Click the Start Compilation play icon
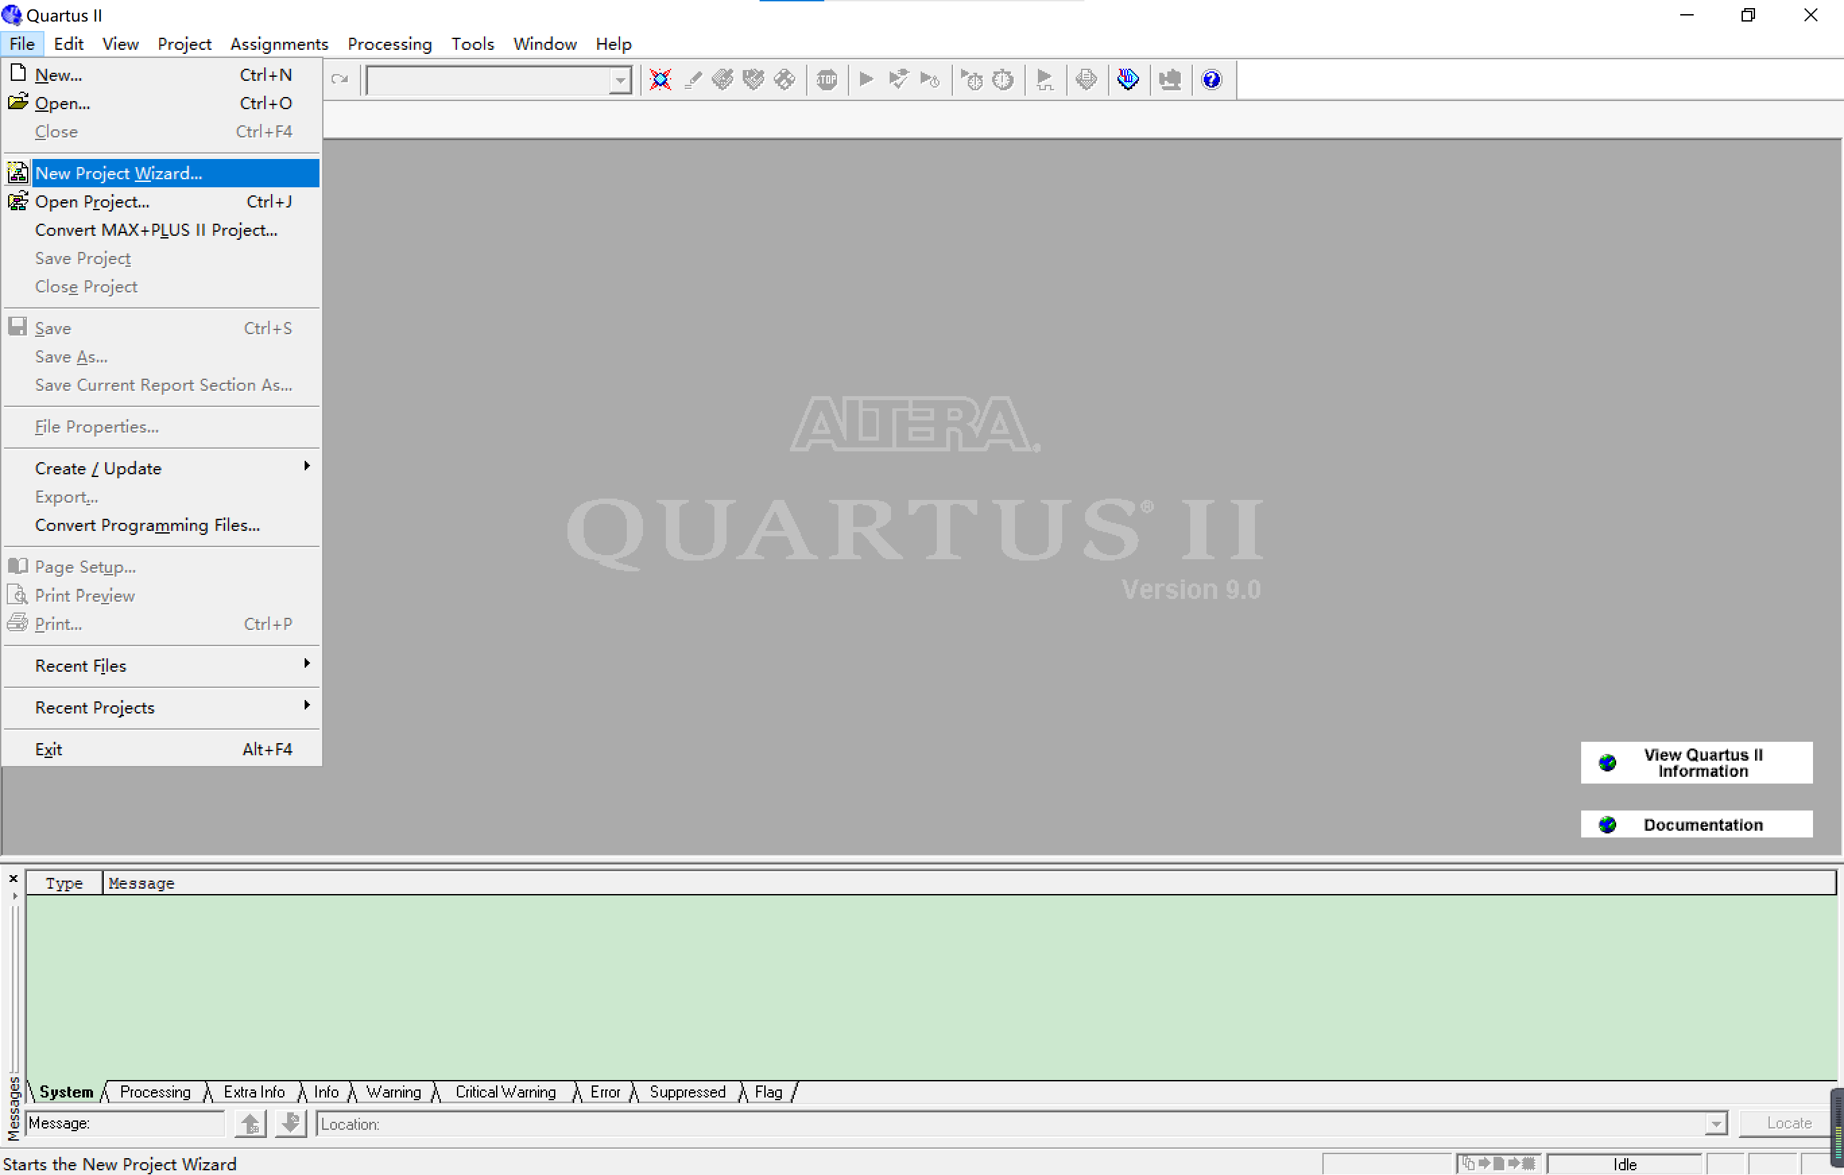Image resolution: width=1844 pixels, height=1175 pixels. 866,80
